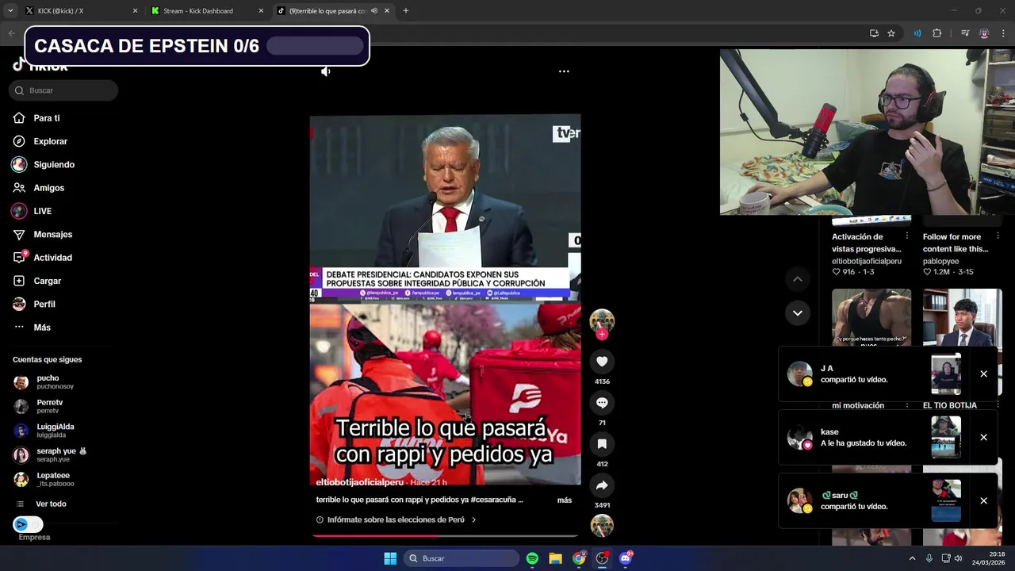The image size is (1015, 571).
Task: Open J A notification video thumbnail
Action: click(x=946, y=374)
